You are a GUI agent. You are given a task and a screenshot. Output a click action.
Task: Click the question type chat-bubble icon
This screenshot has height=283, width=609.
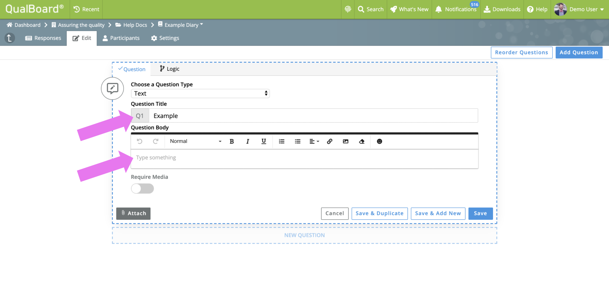[112, 88]
